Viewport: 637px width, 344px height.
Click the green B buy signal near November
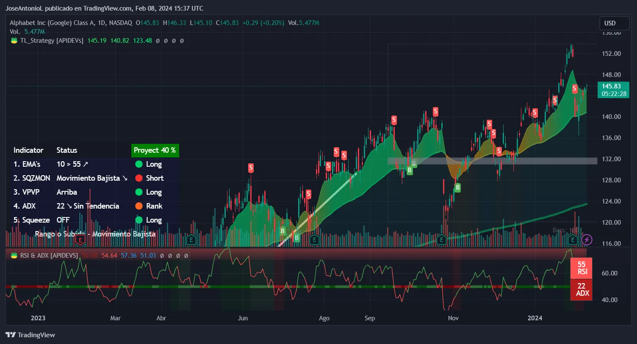(457, 187)
